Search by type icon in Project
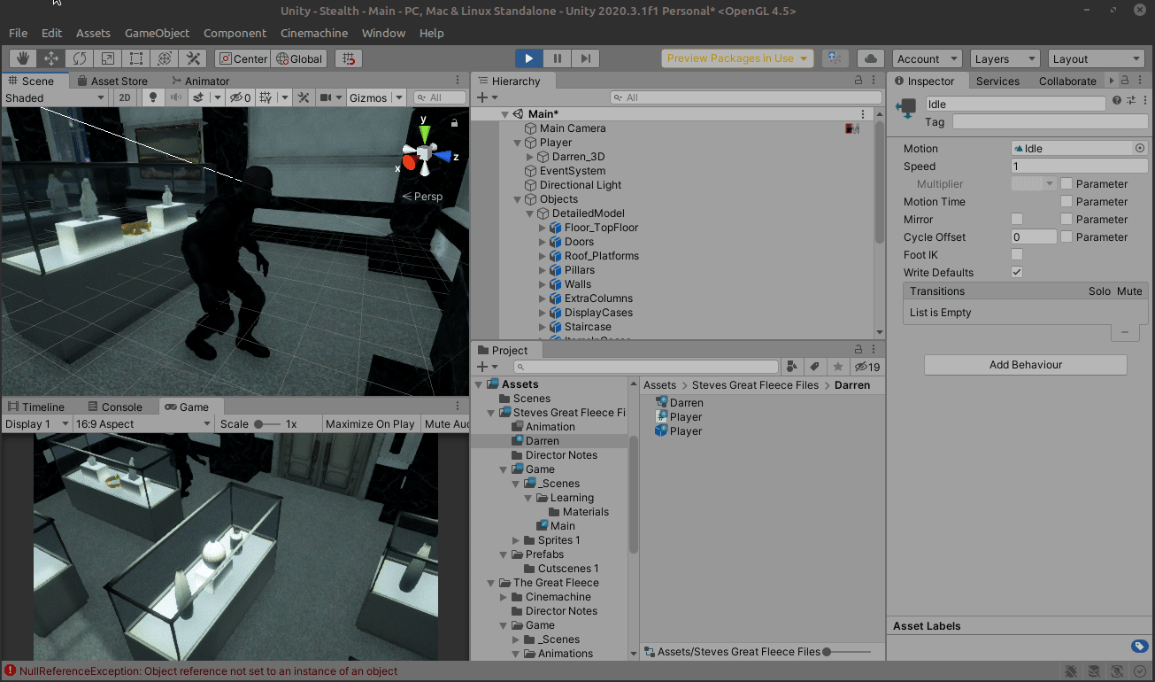The height and width of the screenshot is (682, 1155). pos(792,367)
